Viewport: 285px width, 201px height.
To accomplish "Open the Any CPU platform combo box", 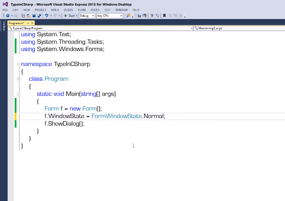I will point(110,16).
